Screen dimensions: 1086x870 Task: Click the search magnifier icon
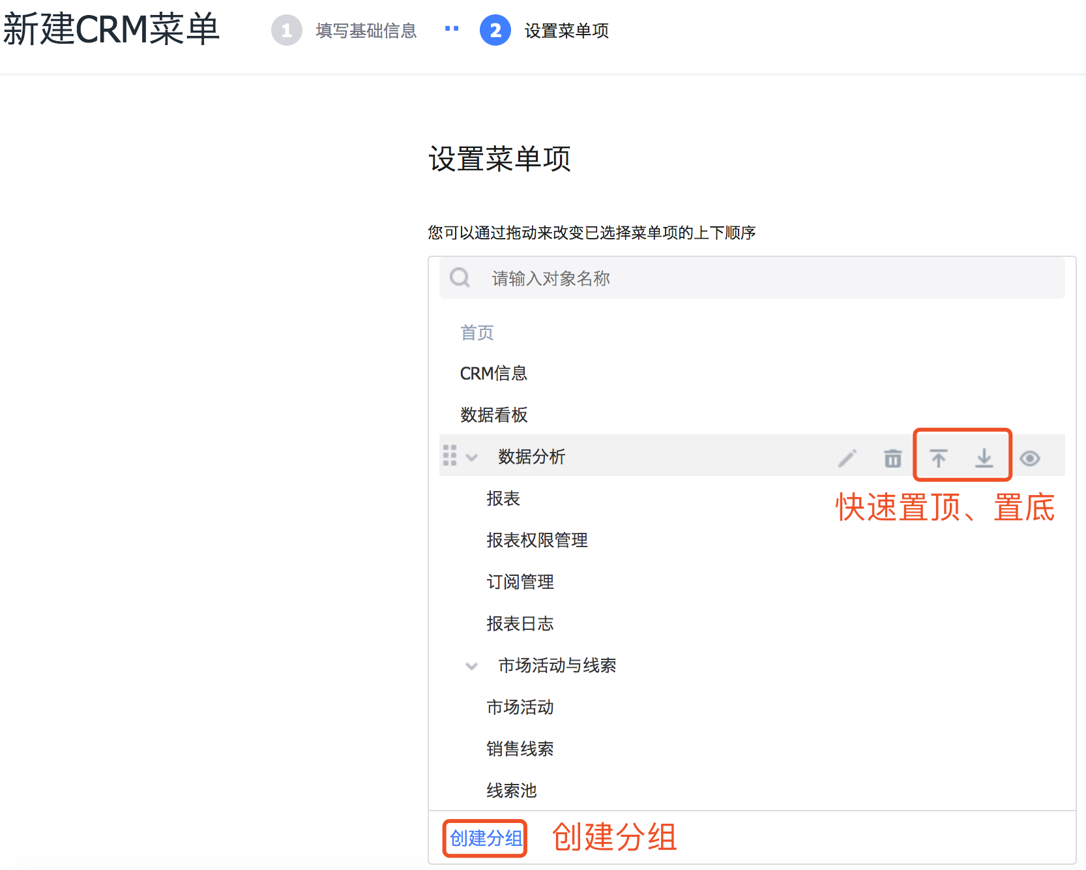pyautogui.click(x=460, y=278)
